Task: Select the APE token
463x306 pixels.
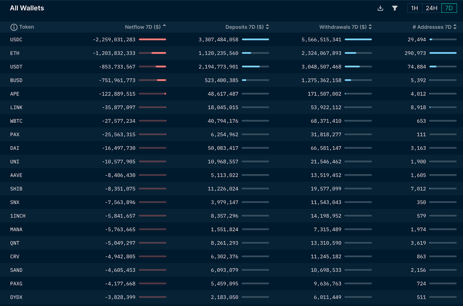Action: [x=15, y=94]
